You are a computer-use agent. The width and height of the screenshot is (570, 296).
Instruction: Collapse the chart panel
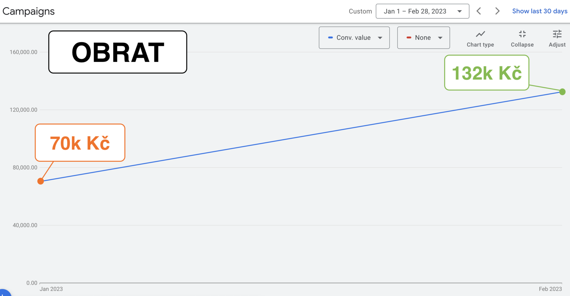[522, 39]
